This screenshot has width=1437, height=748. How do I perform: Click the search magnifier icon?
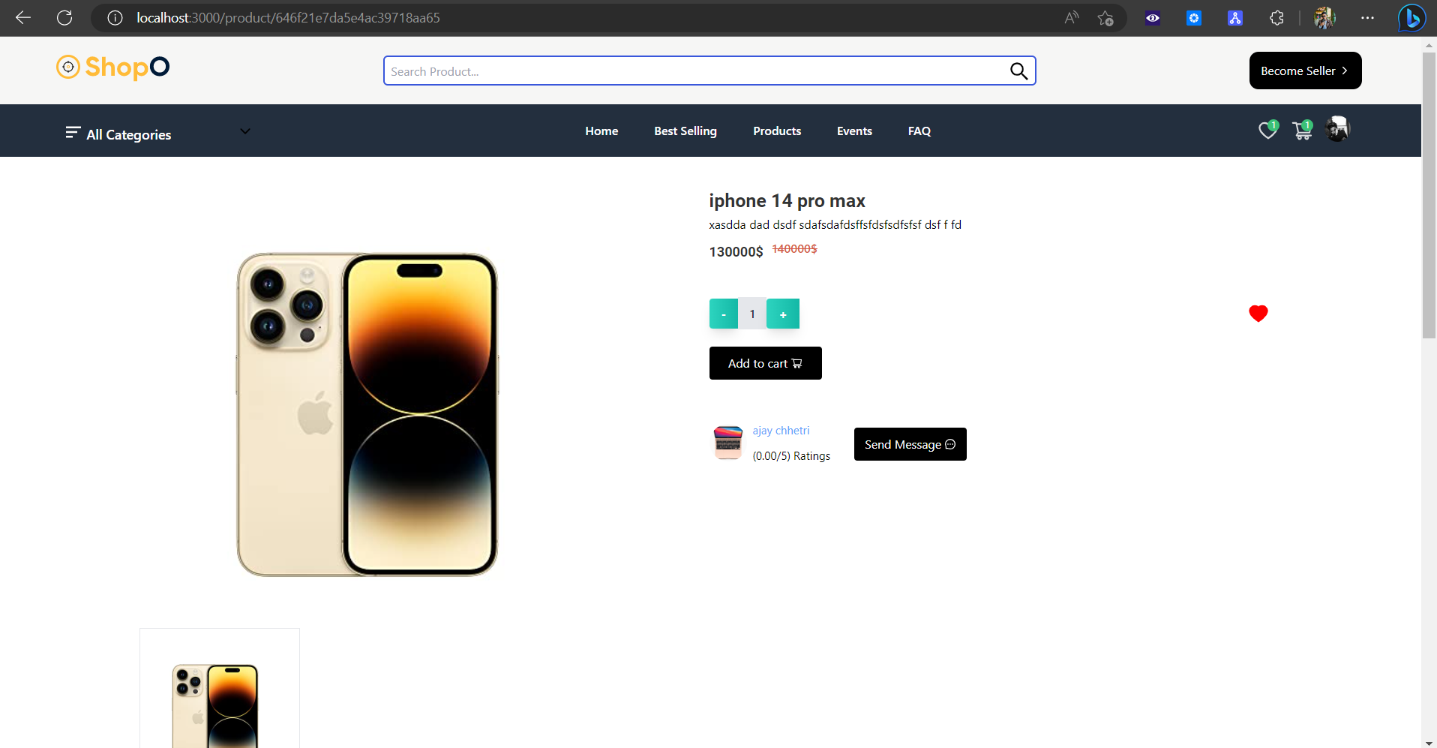pos(1018,71)
